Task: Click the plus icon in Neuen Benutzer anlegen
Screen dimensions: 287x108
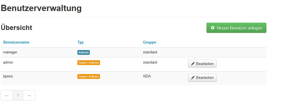Action: coord(212,28)
